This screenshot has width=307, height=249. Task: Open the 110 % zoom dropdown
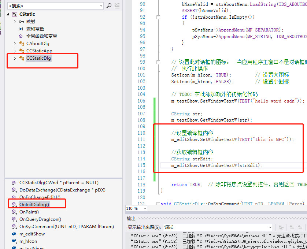(x=145, y=208)
